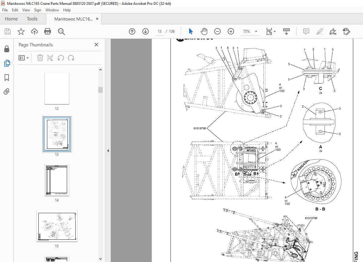
Task: Open the Attachments paperclip panel
Action: pyautogui.click(x=7, y=92)
